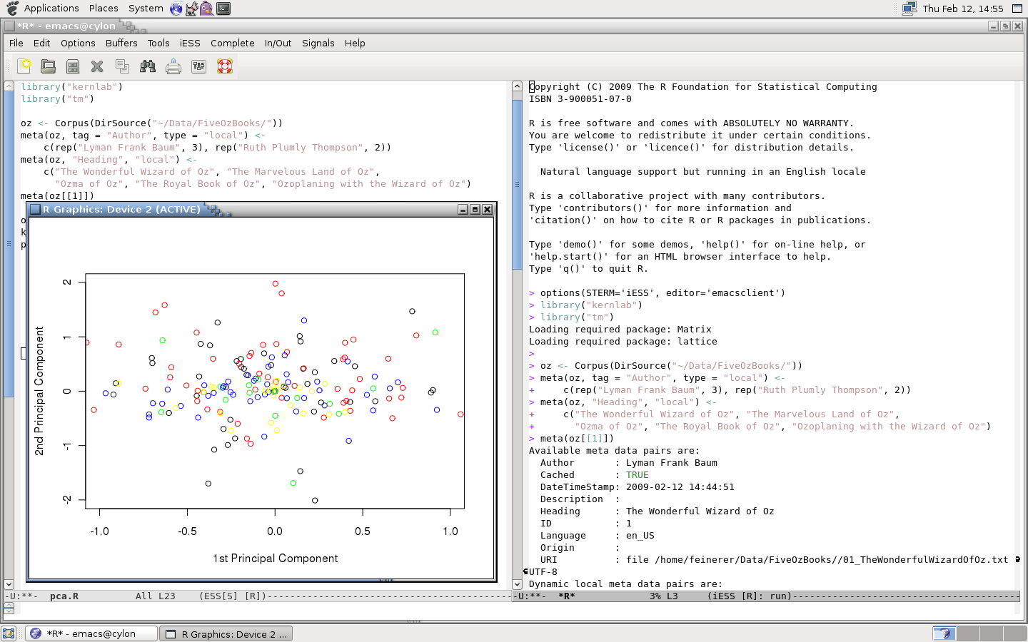The width and height of the screenshot is (1028, 642).
Task: Open the File menu
Action: click(16, 43)
